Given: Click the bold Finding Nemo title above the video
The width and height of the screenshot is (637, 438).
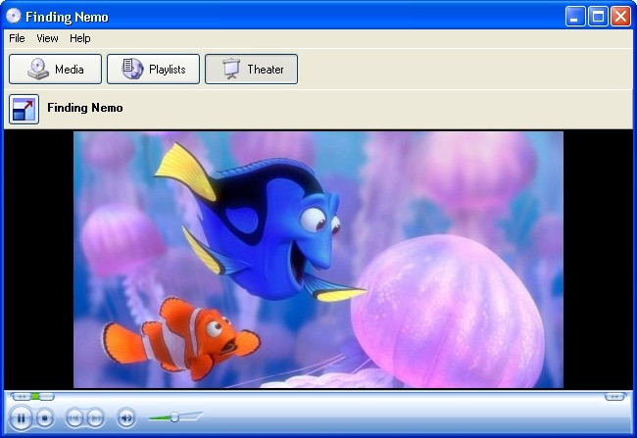Looking at the screenshot, I should pos(85,108).
